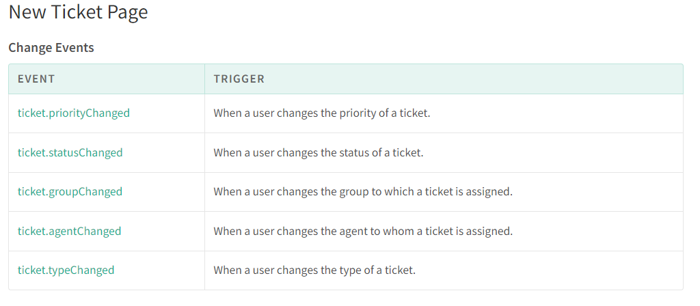This screenshot has width=700, height=306.
Task: Open the ticket.statusChanged event link
Action: click(x=70, y=152)
